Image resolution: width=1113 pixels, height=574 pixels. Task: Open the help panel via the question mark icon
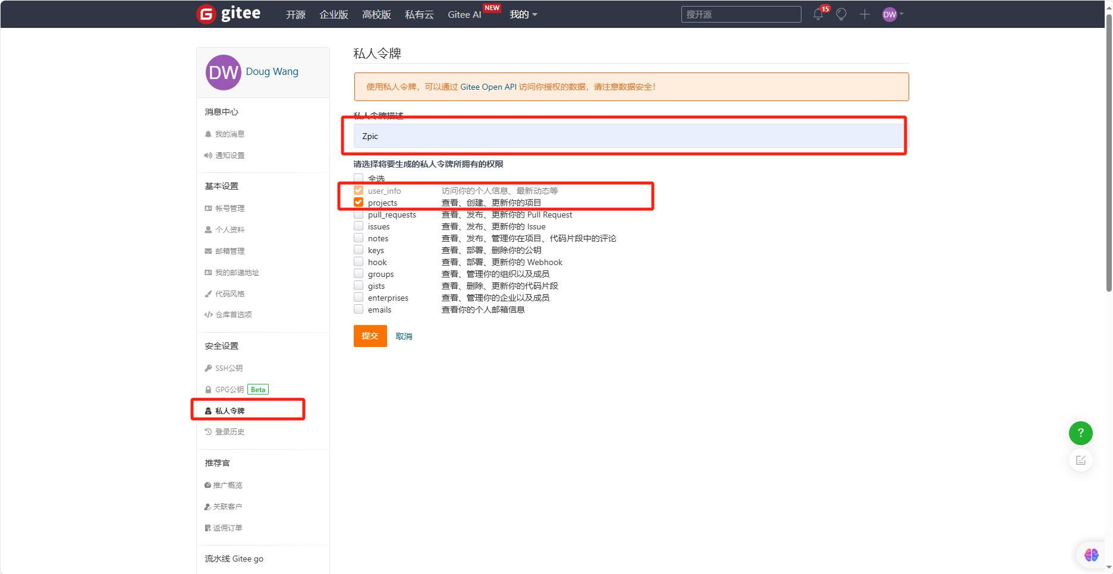coord(1081,433)
